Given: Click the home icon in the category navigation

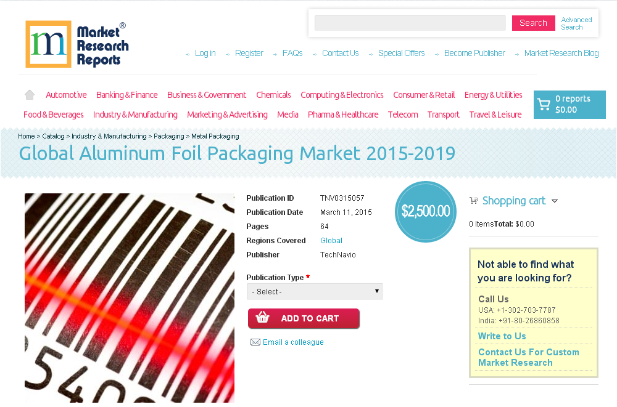Looking at the screenshot, I should pyautogui.click(x=29, y=94).
